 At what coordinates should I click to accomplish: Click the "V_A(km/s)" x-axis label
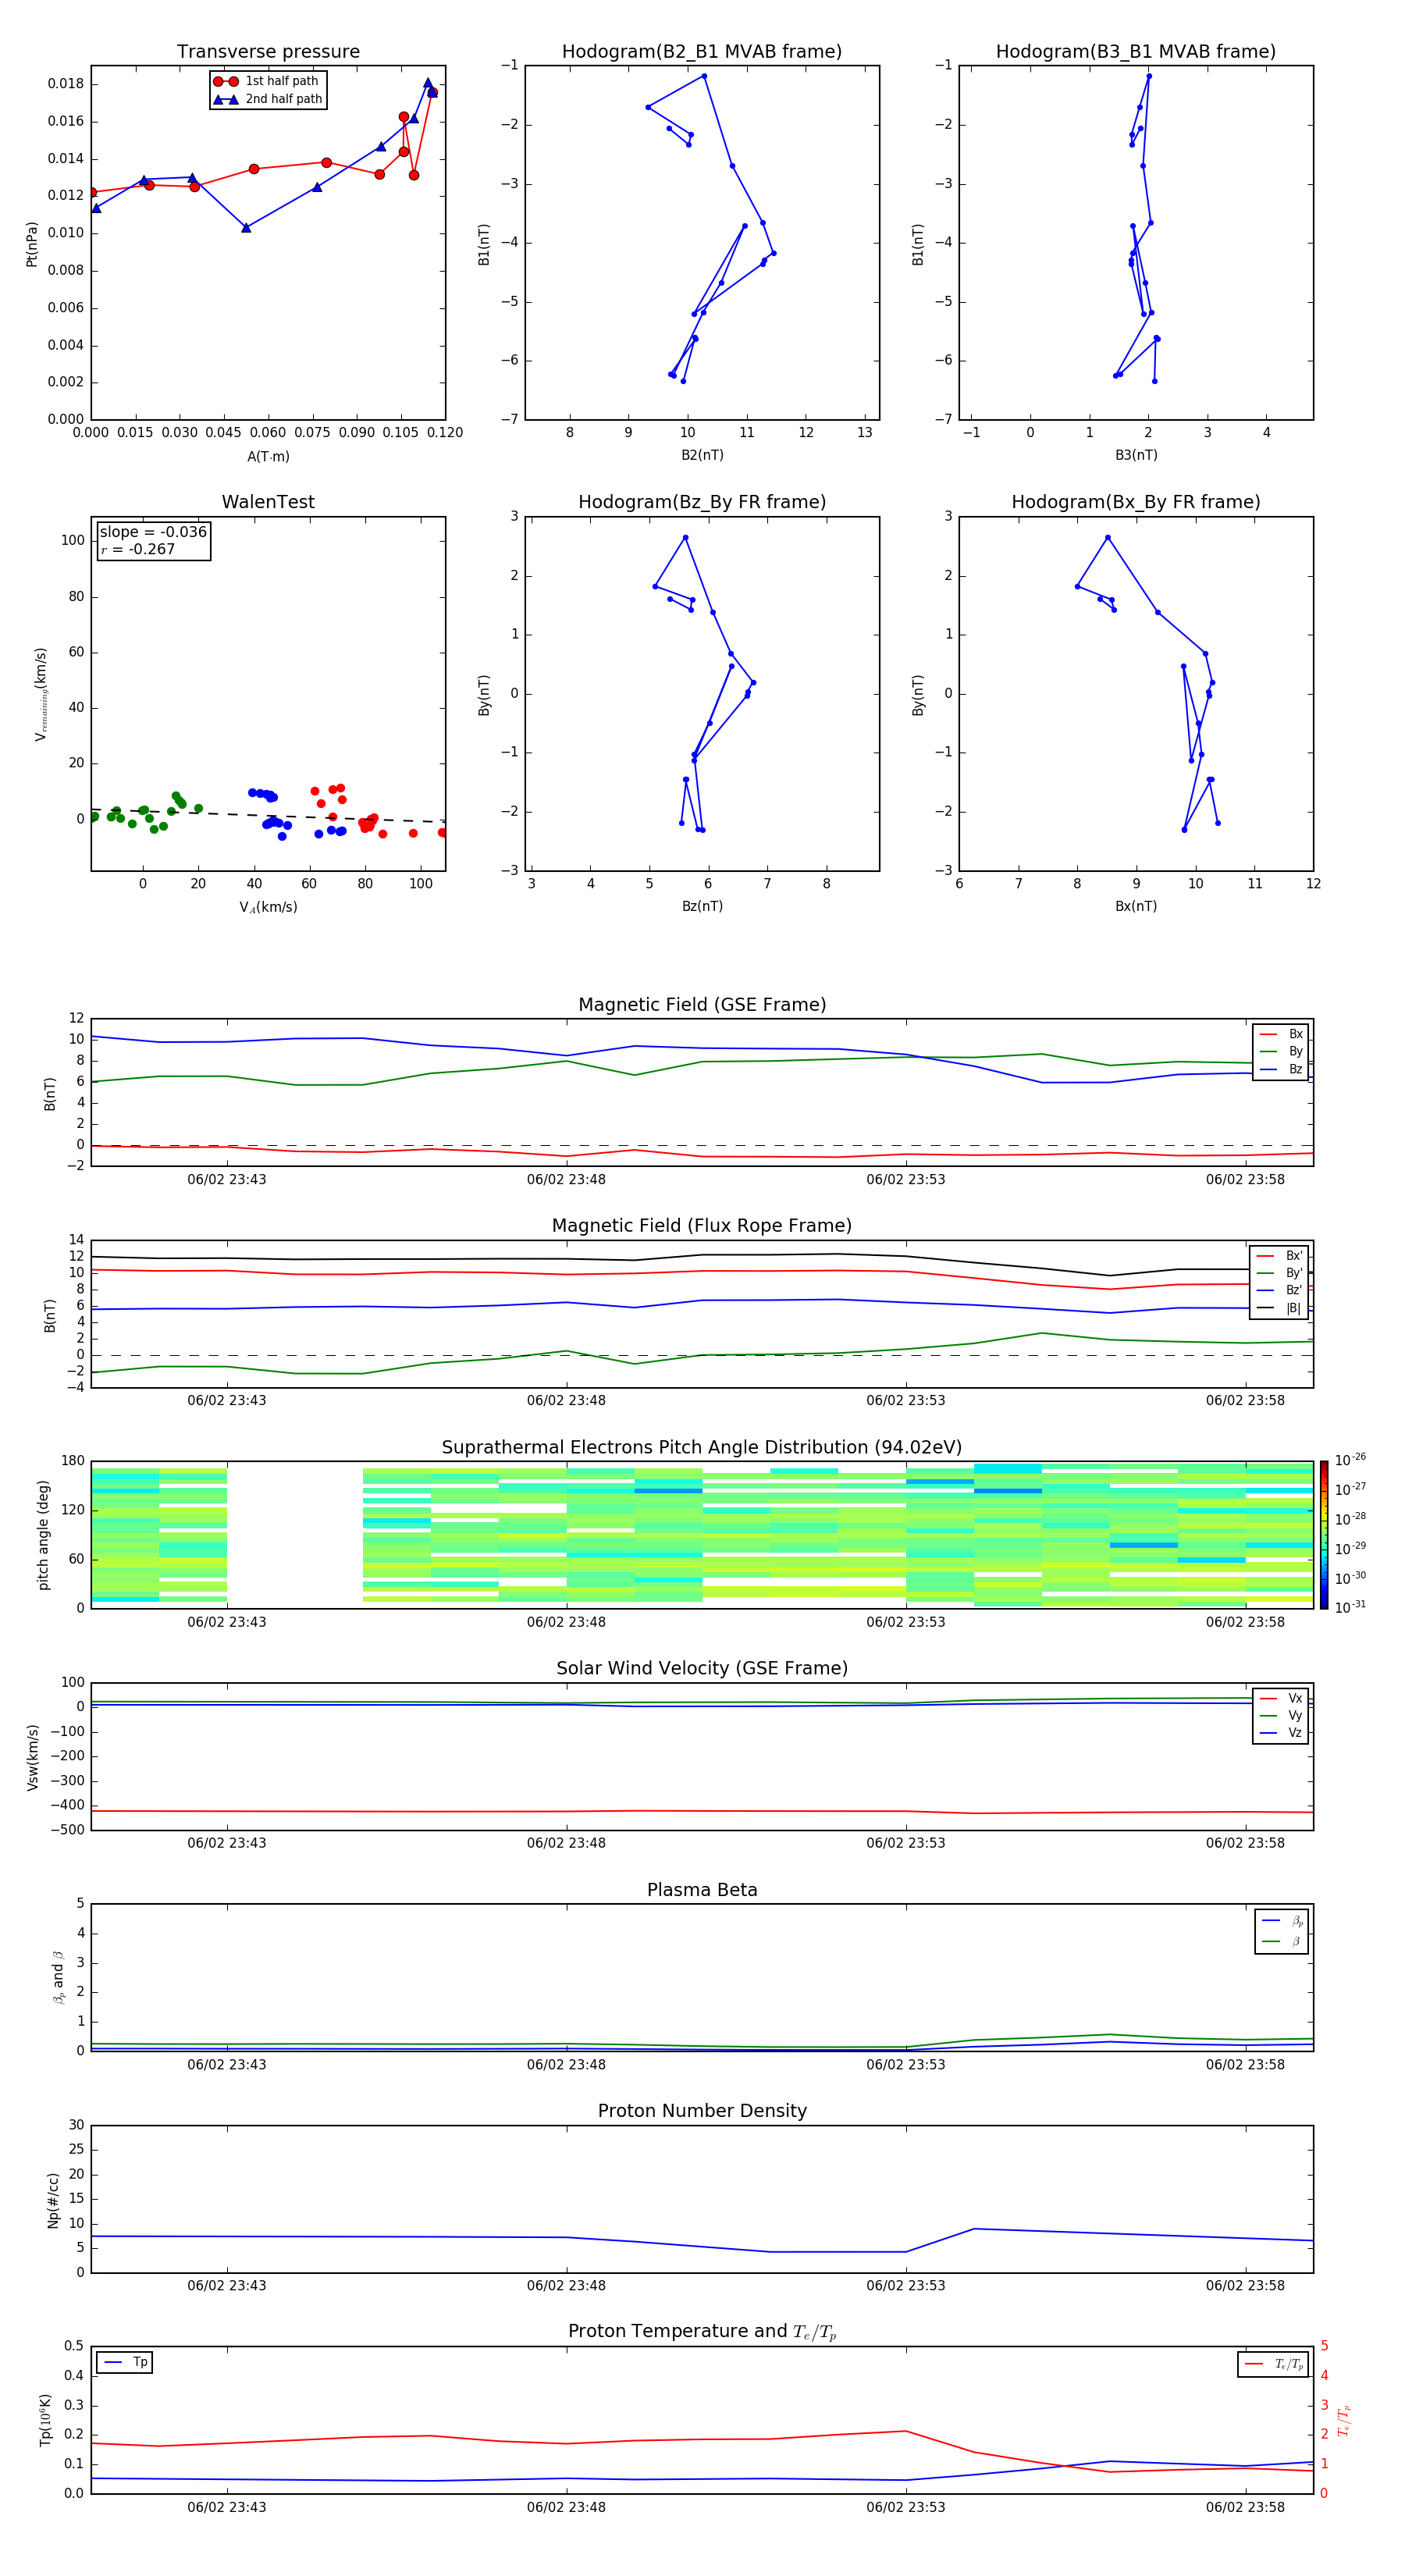pos(268,908)
